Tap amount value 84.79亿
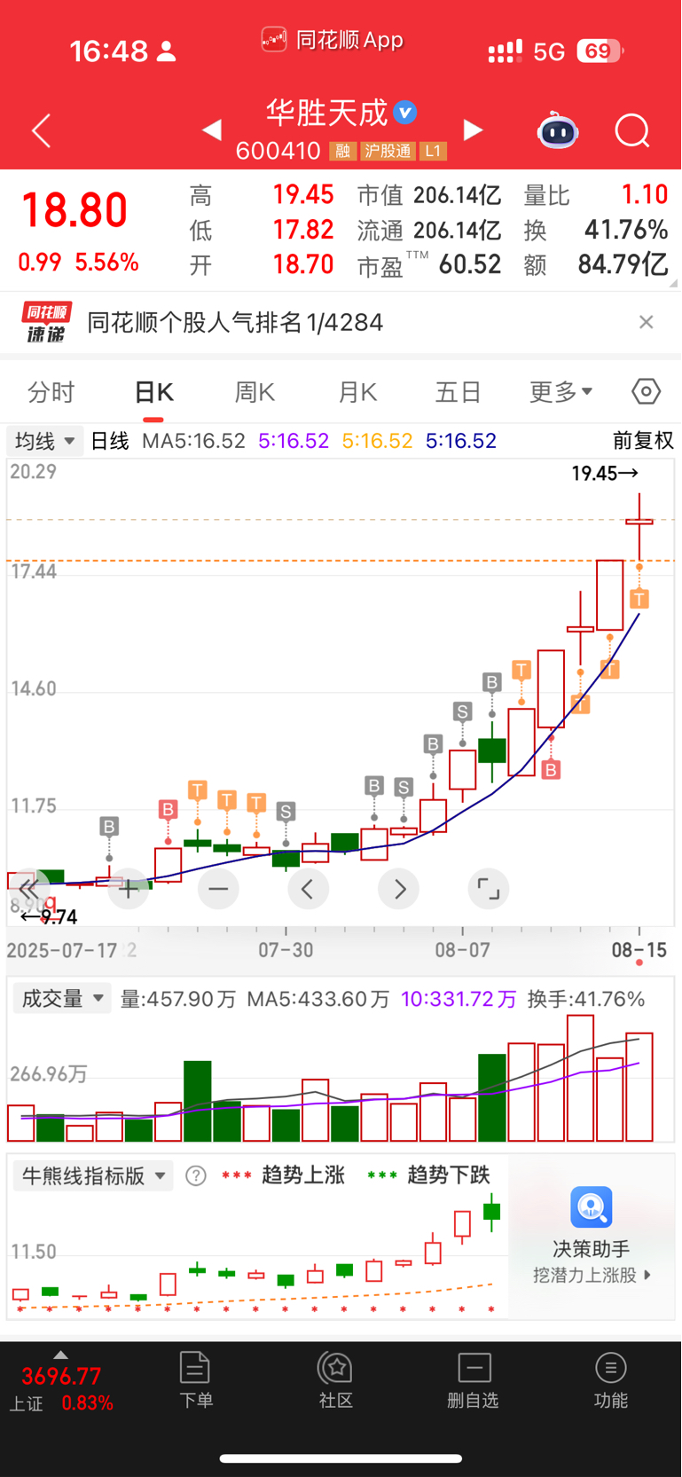This screenshot has height=1477, width=682. [623, 264]
